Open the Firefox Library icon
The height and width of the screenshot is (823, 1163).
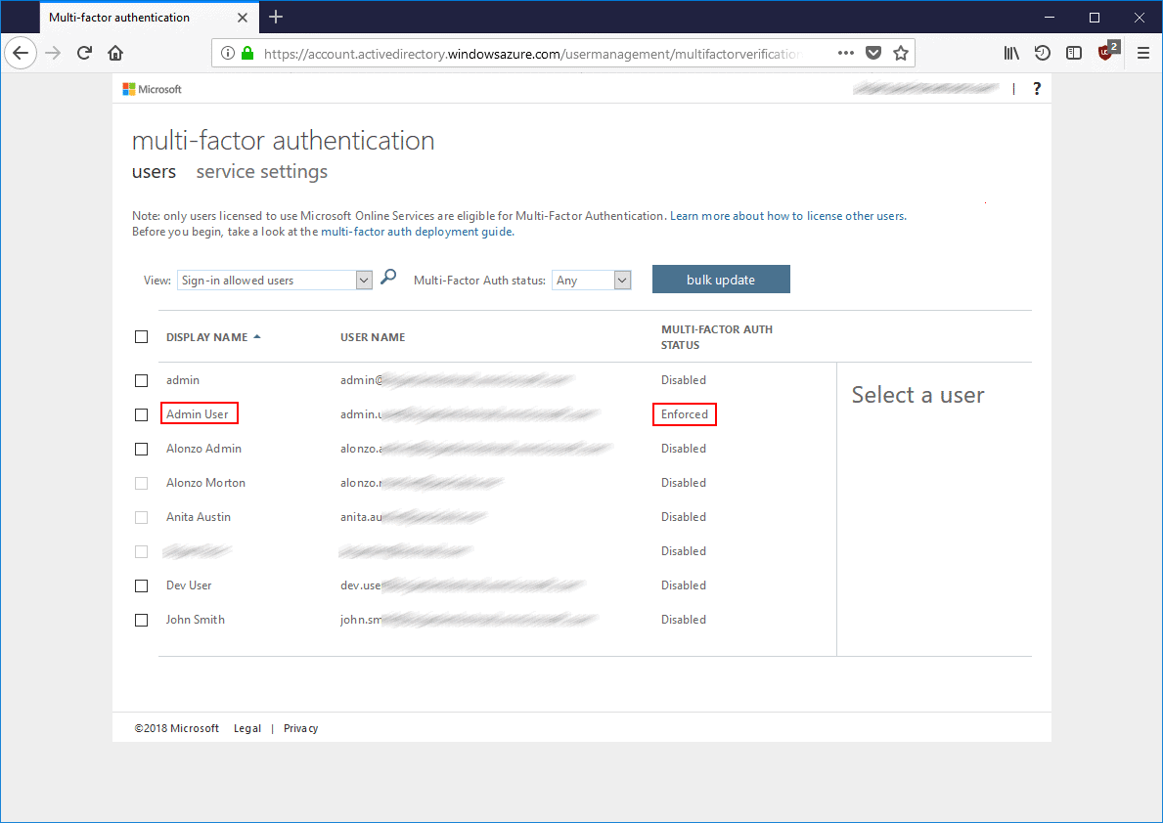point(1011,53)
